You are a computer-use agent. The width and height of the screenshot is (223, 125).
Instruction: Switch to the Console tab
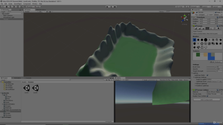tap(28, 78)
